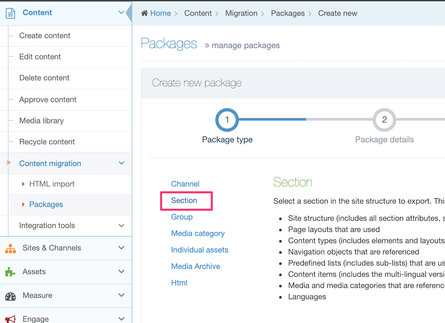Expand the Integration tools chevron

tap(121, 225)
